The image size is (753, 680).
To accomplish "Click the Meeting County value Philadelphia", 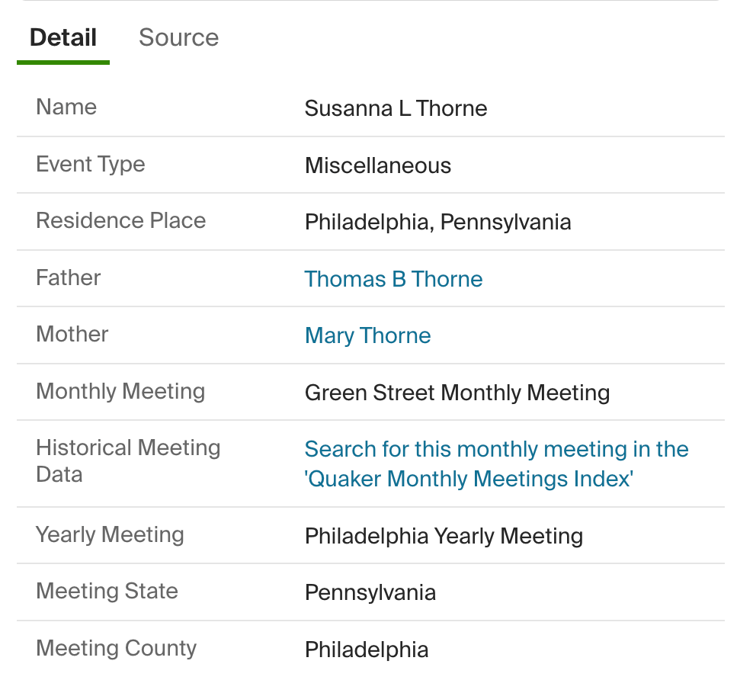I will pos(367,650).
